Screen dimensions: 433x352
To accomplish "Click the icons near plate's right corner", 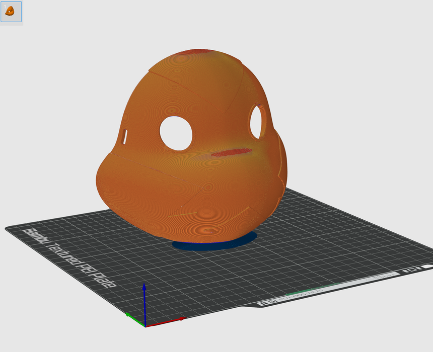I will 412,269.
